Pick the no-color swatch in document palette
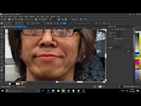Image resolution: width=141 pixels, height=106 pixels. tap(10, 84)
